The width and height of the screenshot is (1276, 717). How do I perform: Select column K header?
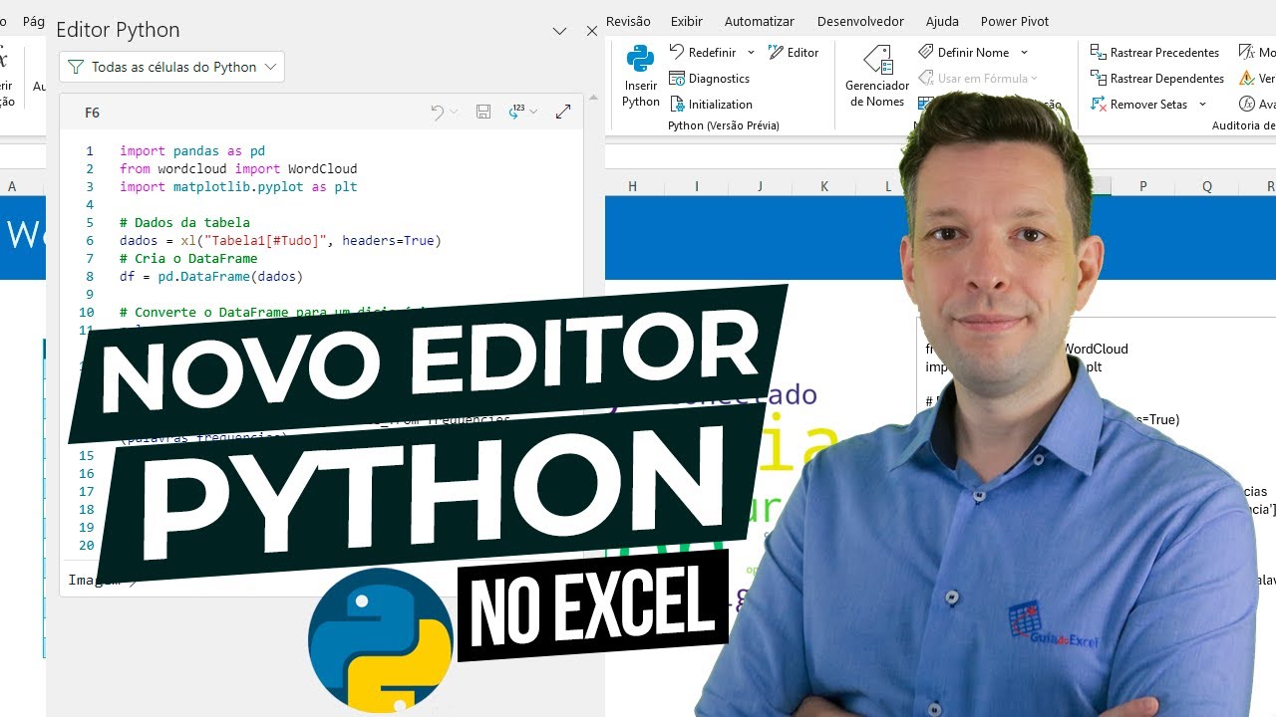[824, 186]
